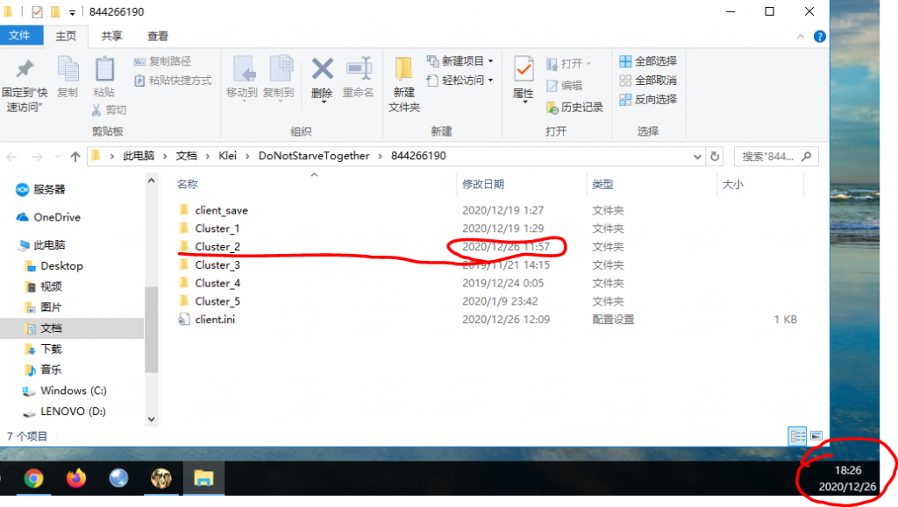This screenshot has width=898, height=507.
Task: Click the Rename icon
Action: (x=359, y=69)
